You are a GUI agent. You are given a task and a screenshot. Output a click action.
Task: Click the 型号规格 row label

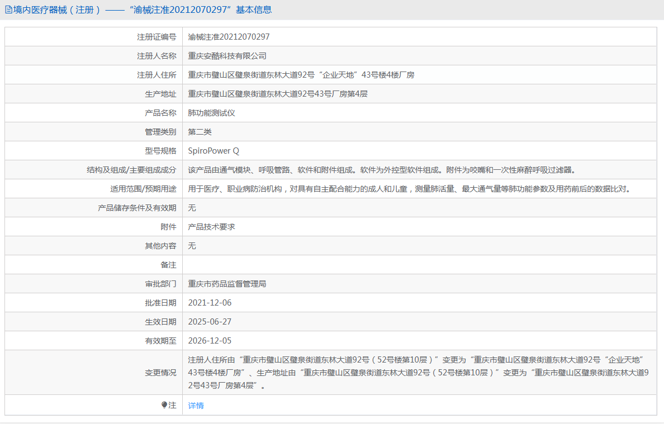click(160, 151)
